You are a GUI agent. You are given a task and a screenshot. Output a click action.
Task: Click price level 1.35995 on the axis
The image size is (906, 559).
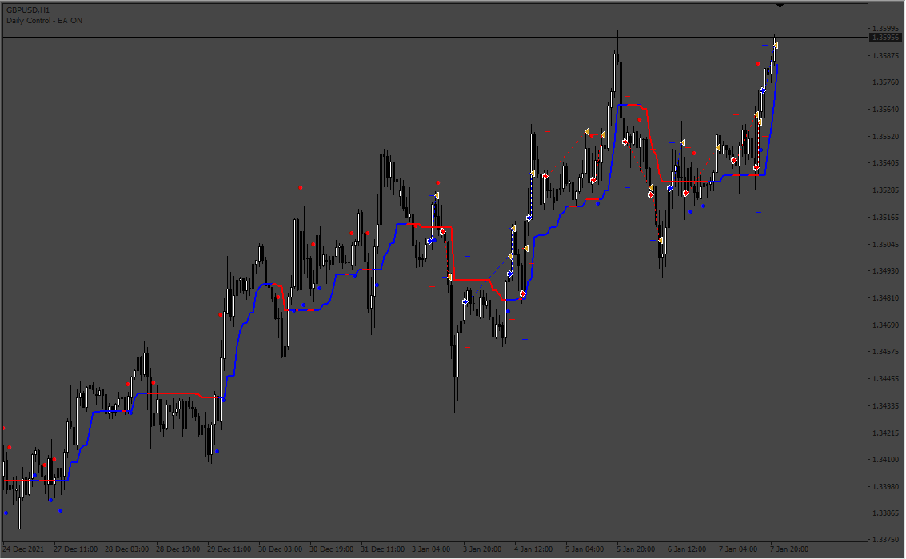(x=885, y=28)
